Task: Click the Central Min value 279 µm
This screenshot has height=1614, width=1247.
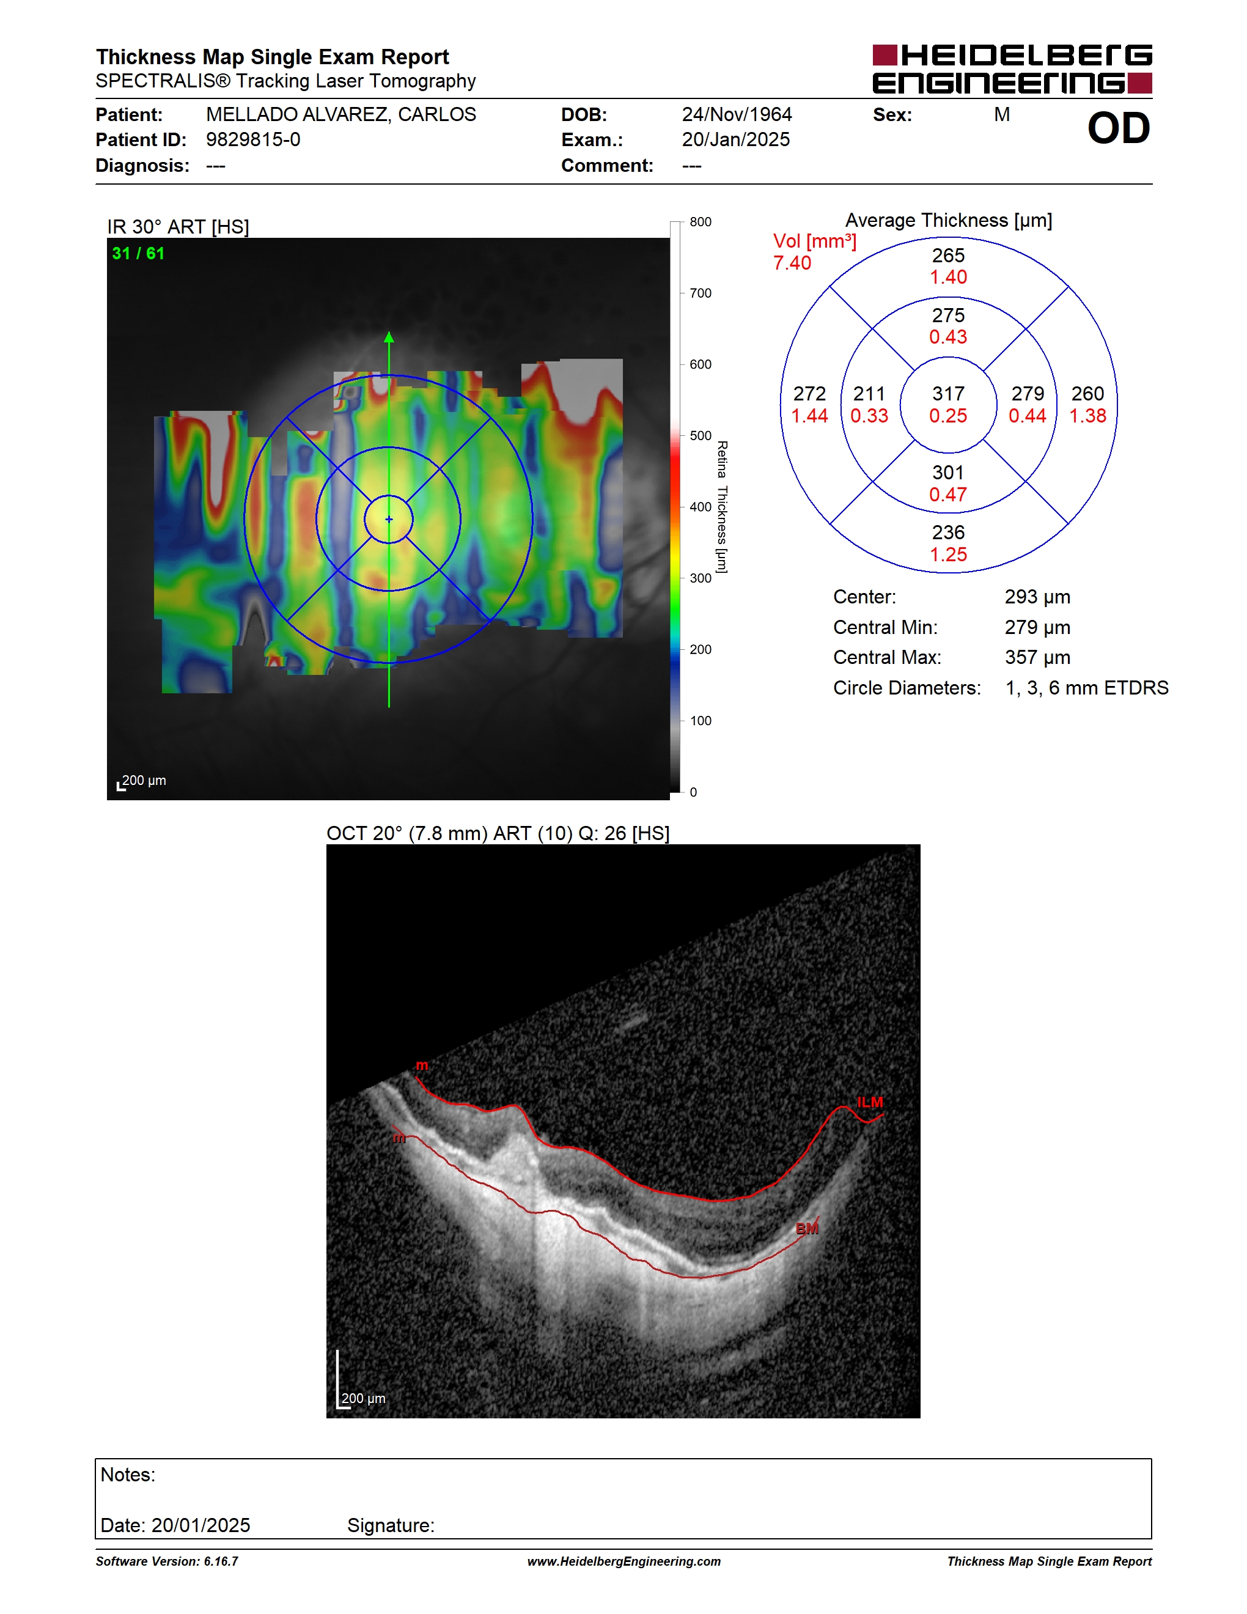Action: click(x=1037, y=627)
